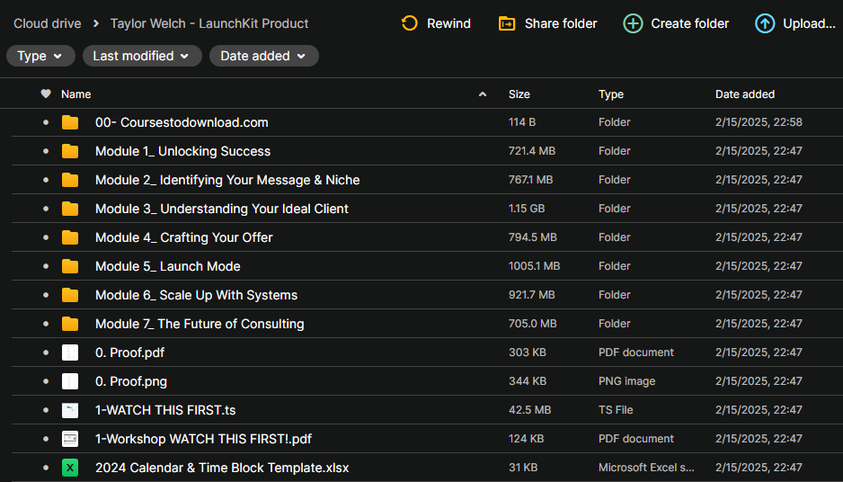
Task: Select the 1-Workshop WATCH THIS FIRST!.pdf file name
Action: [x=203, y=439]
